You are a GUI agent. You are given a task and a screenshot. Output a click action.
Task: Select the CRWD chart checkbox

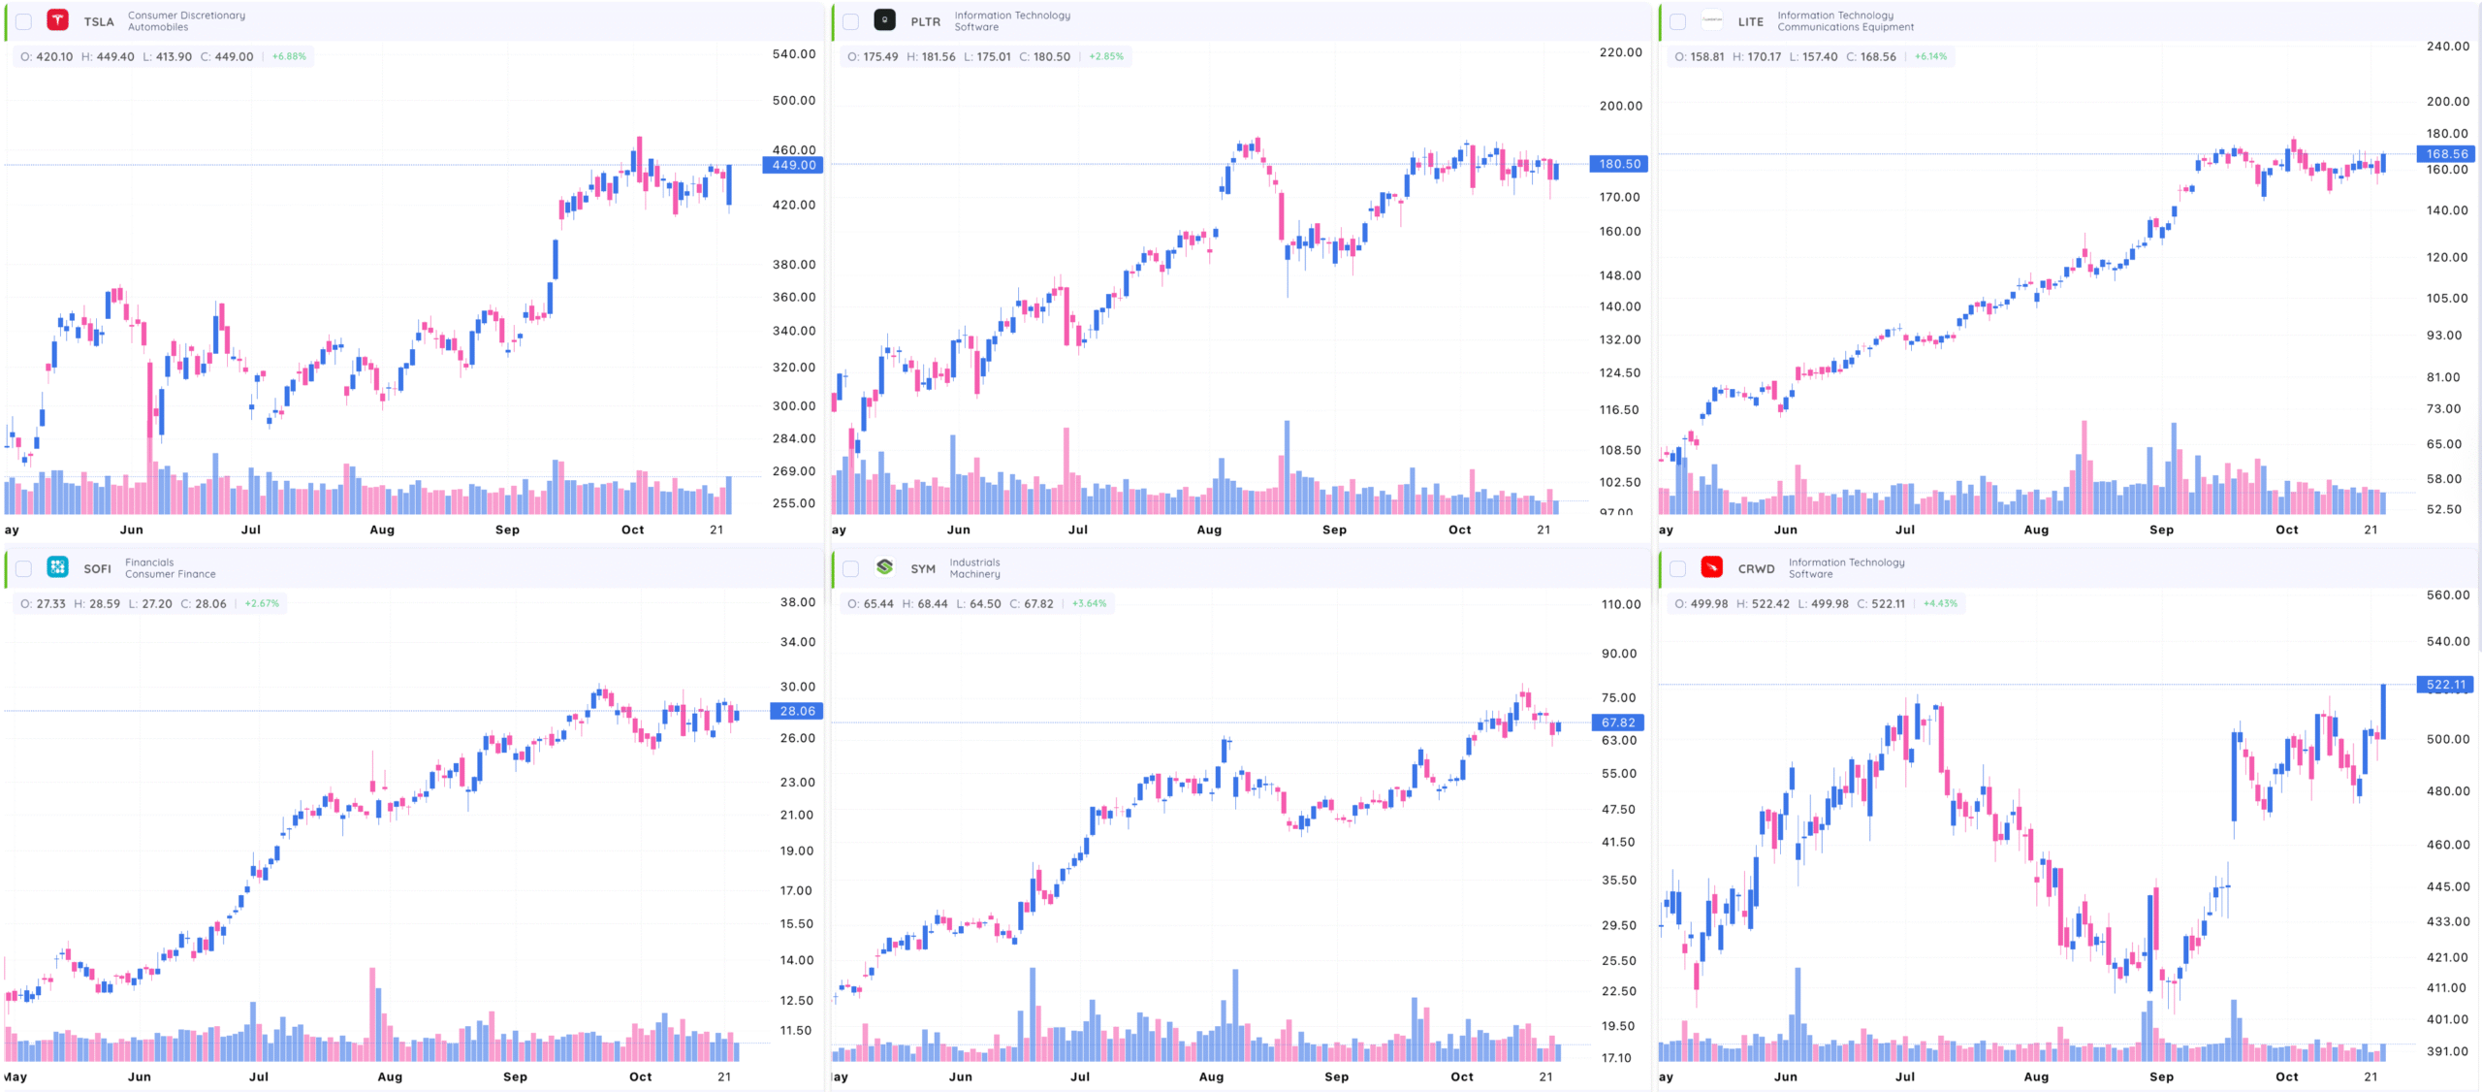tap(1678, 568)
